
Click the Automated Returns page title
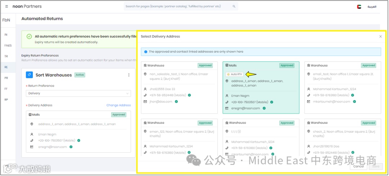(42, 19)
